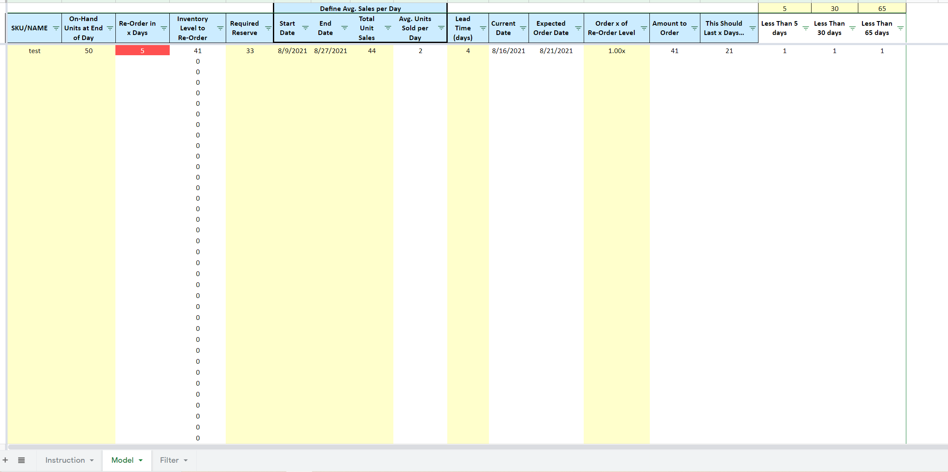948x472 pixels.
Task: Open the Required Reserve column filter
Action: pyautogui.click(x=268, y=28)
